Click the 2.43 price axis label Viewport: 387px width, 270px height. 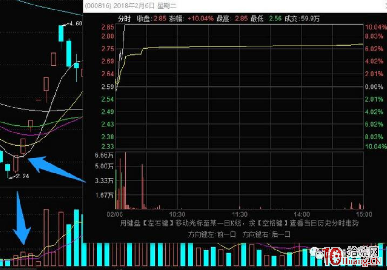pyautogui.click(x=107, y=124)
